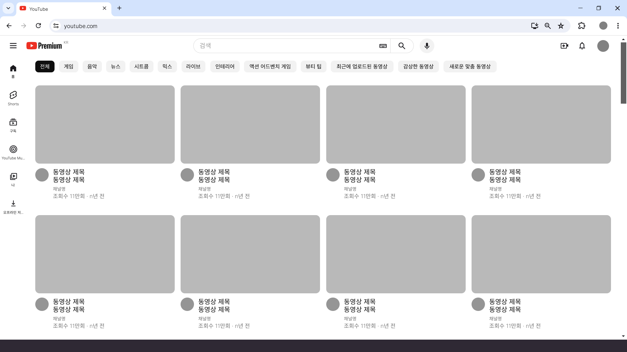Open YouTube Music sidebar icon
Image resolution: width=627 pixels, height=352 pixels.
tap(13, 152)
